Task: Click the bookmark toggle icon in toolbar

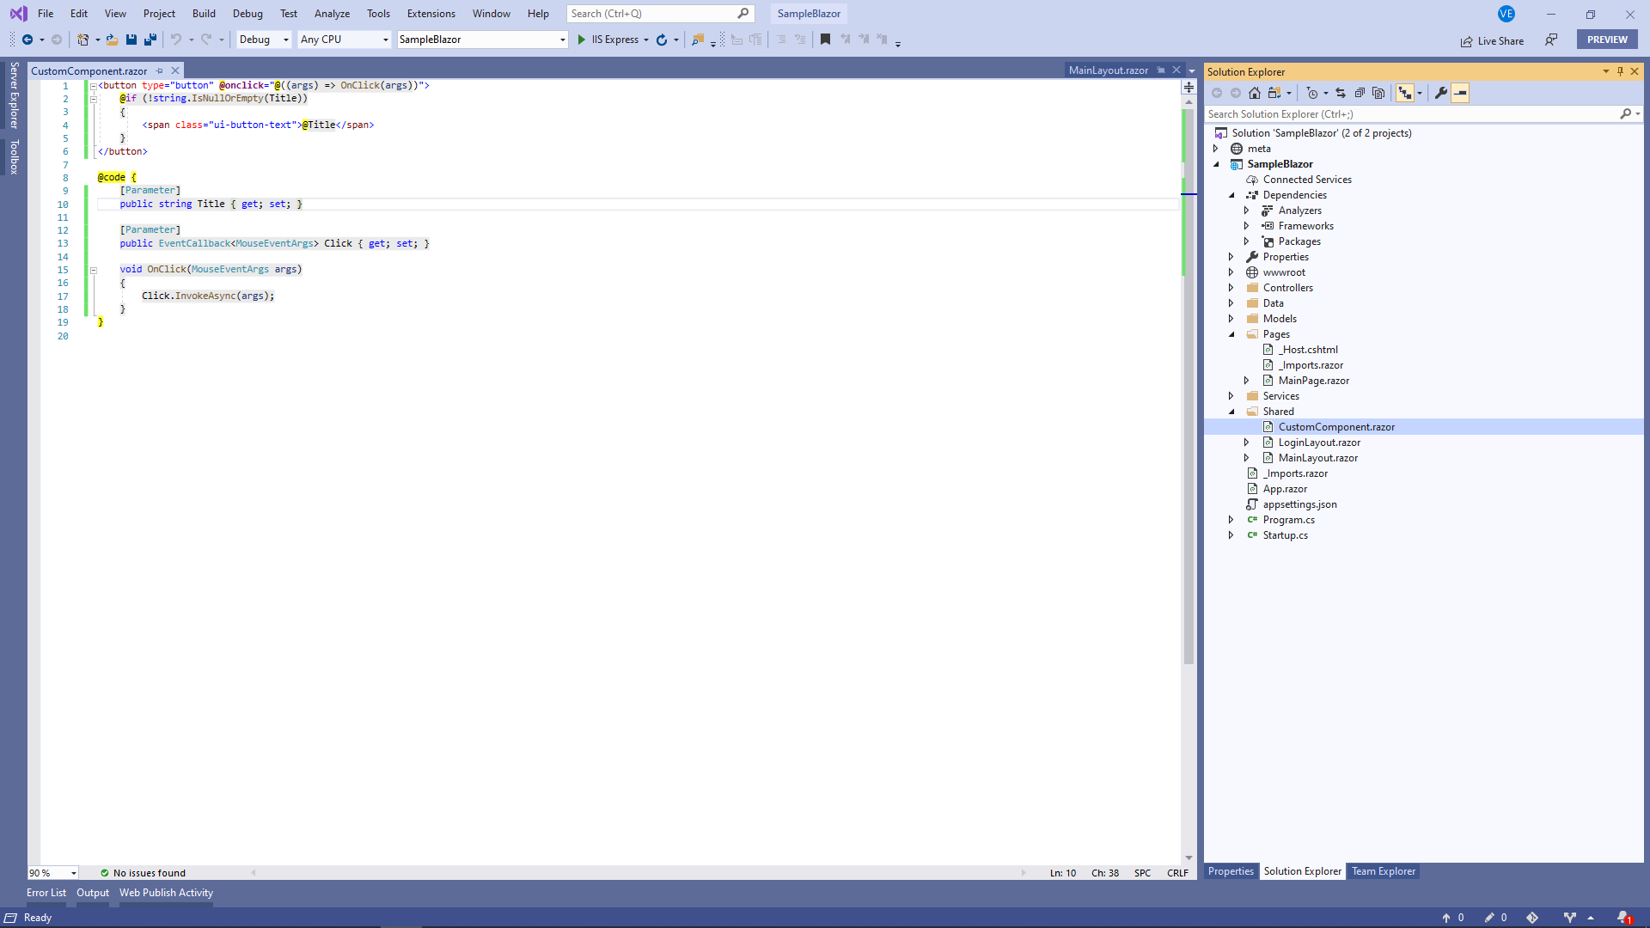Action: click(x=825, y=40)
